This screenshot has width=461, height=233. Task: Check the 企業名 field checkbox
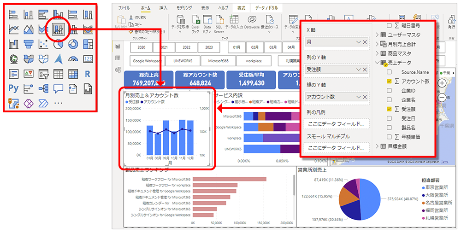pos(389,100)
